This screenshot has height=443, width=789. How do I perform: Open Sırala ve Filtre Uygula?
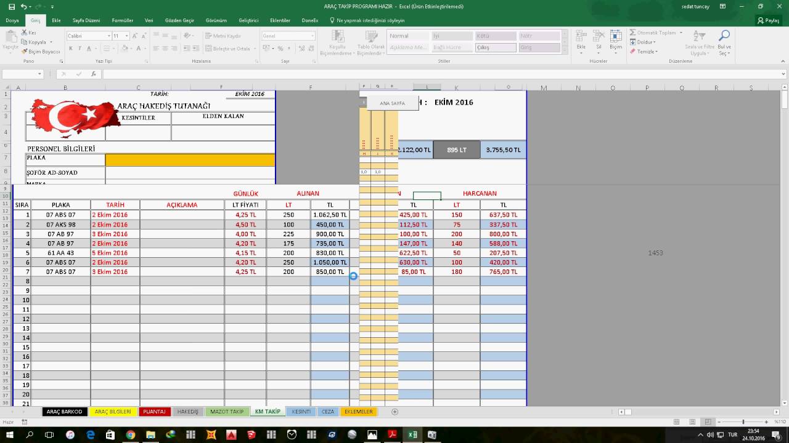[700, 42]
